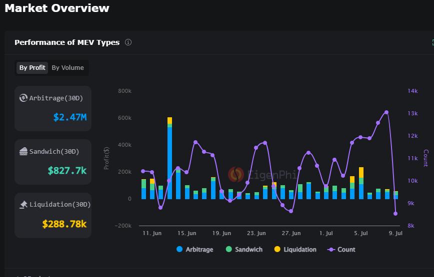The image size is (434, 277).
Task: Click the 5. Jul x-axis label
Action: [x=361, y=233]
